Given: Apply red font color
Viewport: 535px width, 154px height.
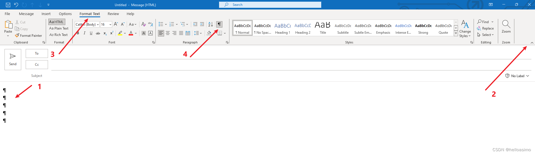Looking at the screenshot, I should click(x=131, y=33).
